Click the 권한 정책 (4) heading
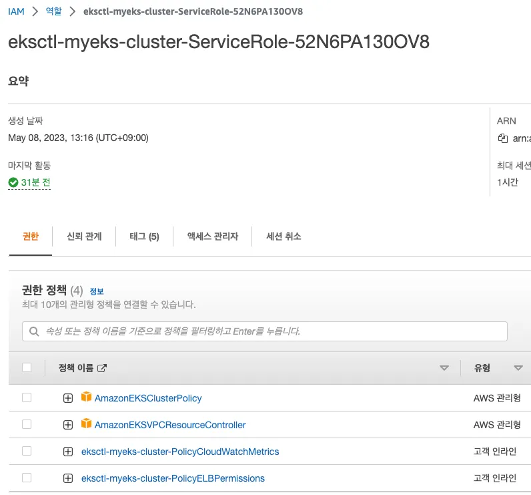Image resolution: width=531 pixels, height=495 pixels. 52,291
